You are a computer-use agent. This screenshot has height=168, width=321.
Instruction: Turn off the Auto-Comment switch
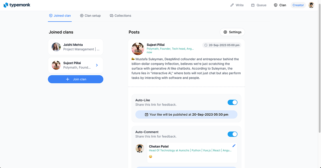[232, 134]
